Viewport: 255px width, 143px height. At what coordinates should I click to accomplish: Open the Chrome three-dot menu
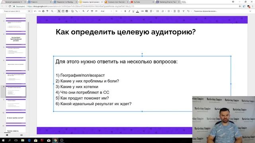pos(253,6)
